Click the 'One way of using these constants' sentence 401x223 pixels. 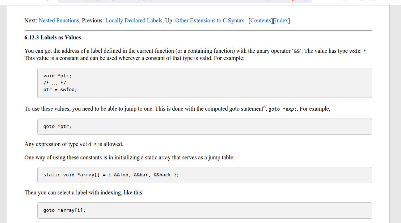tap(130, 158)
